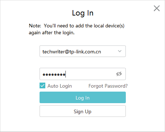Click the Log In heading text
This screenshot has height=132, width=165.
[83, 13]
